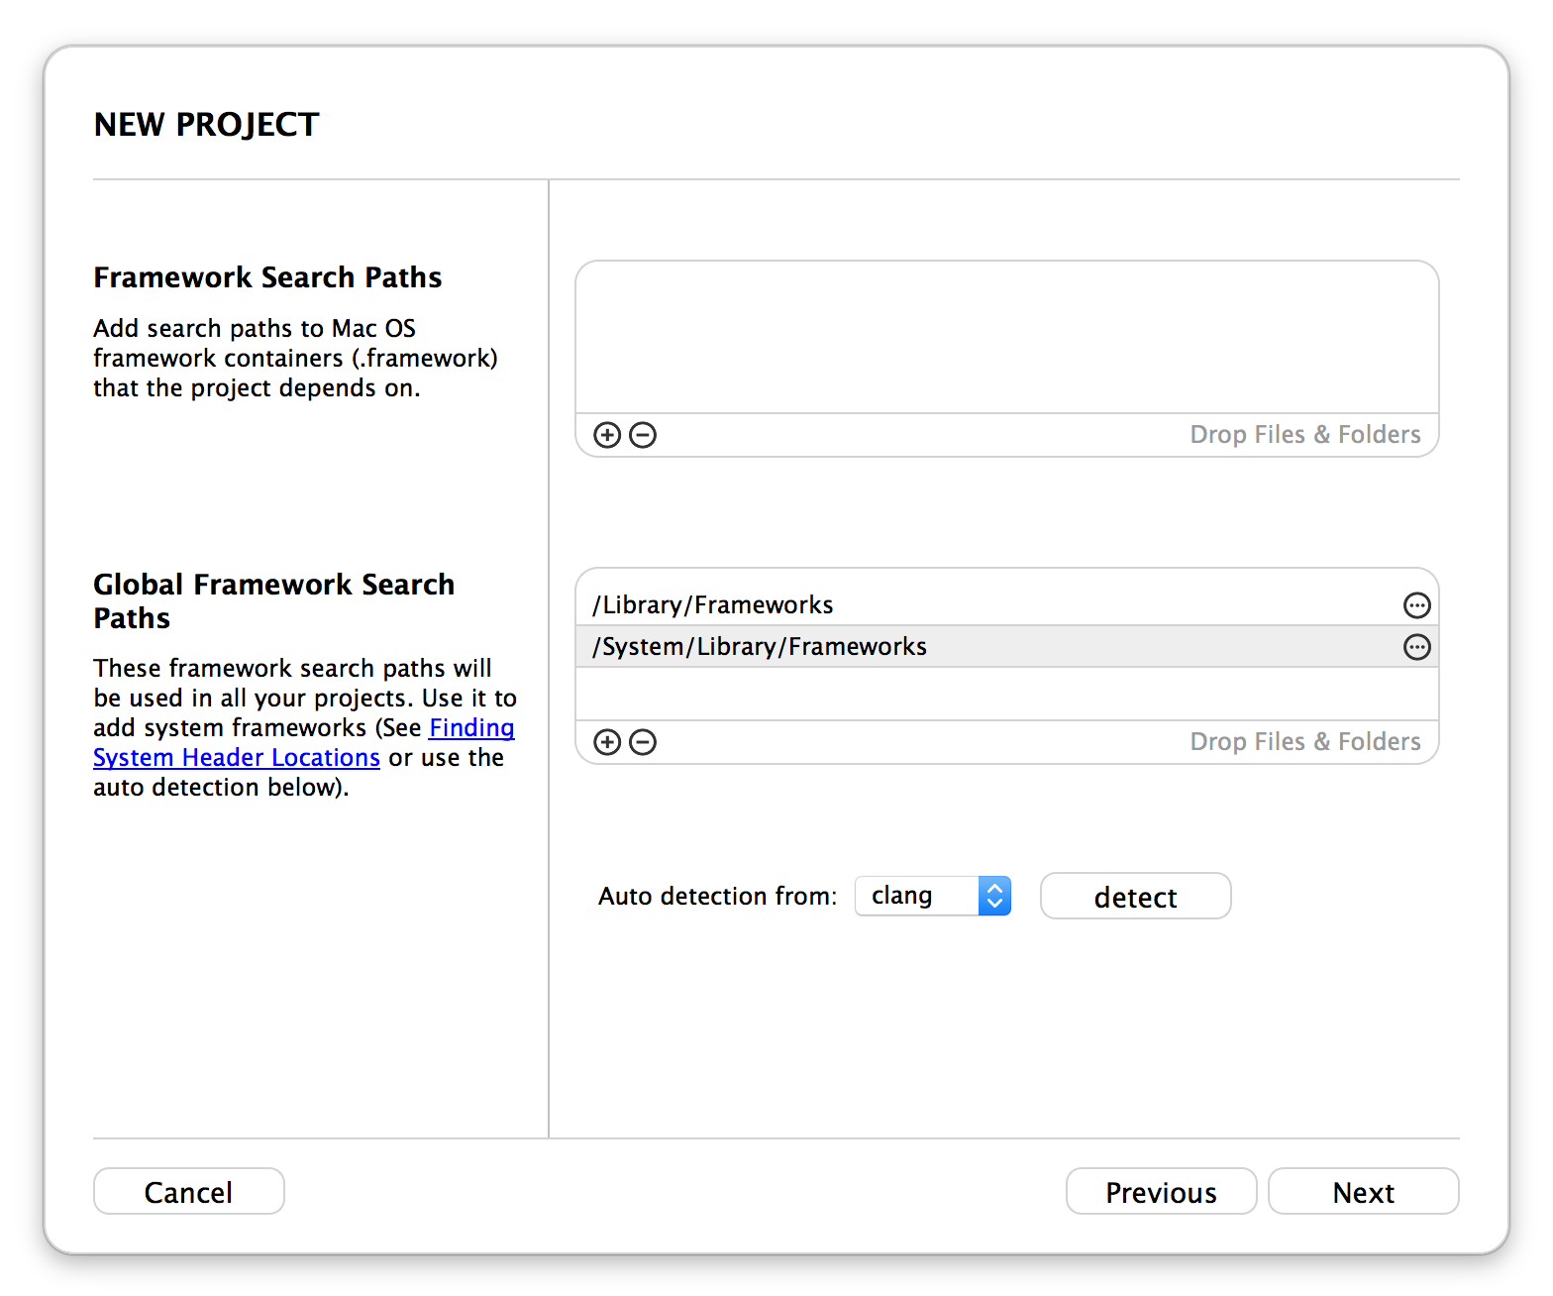Click the empty Framework Search Paths list
1553x1296 pixels.
(1006, 337)
